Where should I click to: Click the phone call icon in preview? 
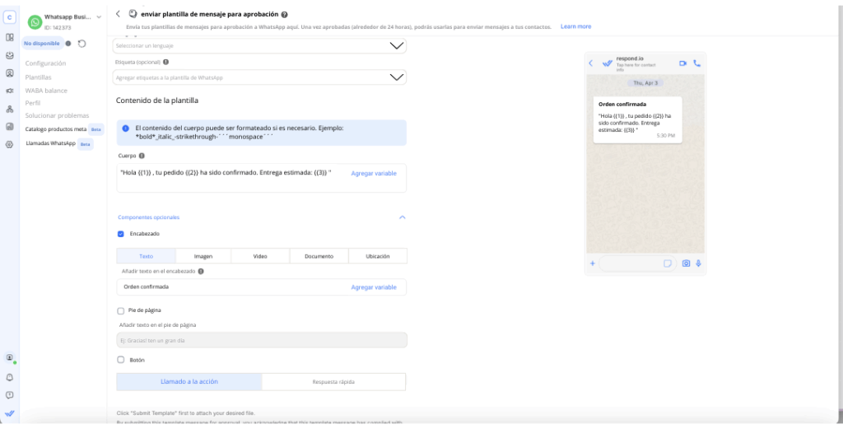coord(697,63)
